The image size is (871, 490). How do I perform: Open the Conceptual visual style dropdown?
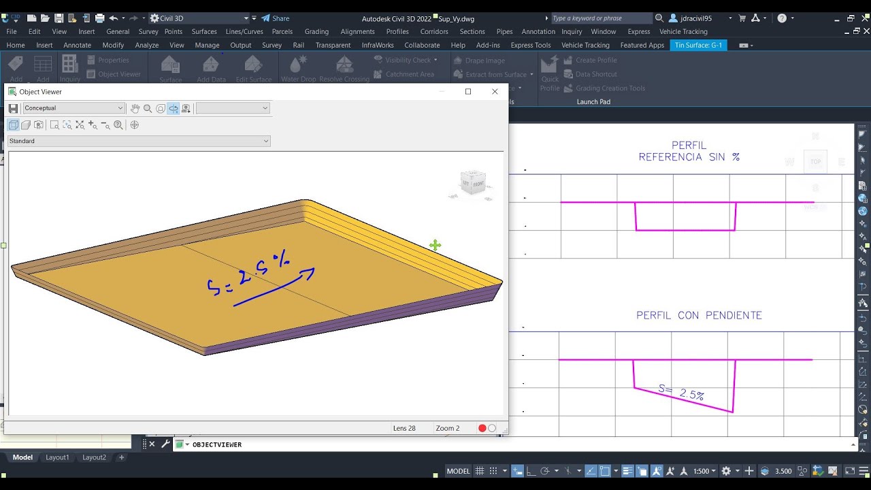click(x=74, y=108)
